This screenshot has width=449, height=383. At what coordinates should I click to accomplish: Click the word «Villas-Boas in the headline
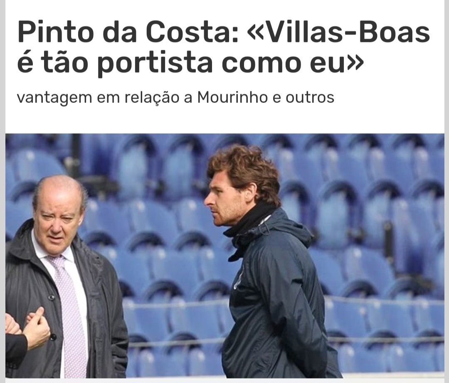(338, 32)
